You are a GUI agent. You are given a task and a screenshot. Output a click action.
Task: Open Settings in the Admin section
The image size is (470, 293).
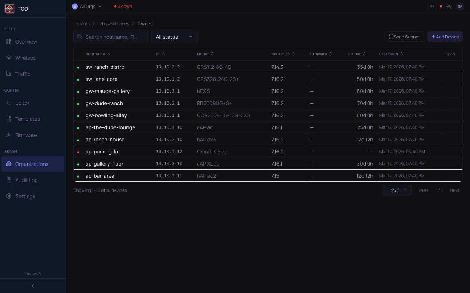(25, 196)
